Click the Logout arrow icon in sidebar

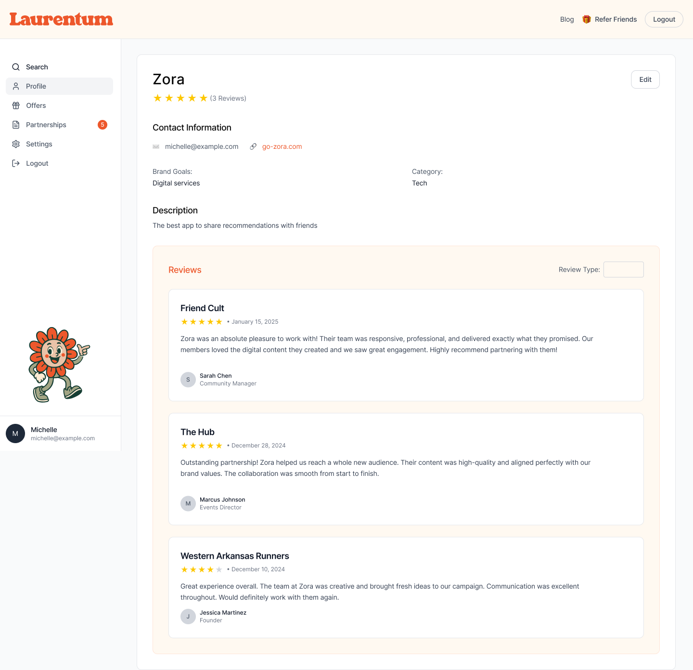coord(16,163)
